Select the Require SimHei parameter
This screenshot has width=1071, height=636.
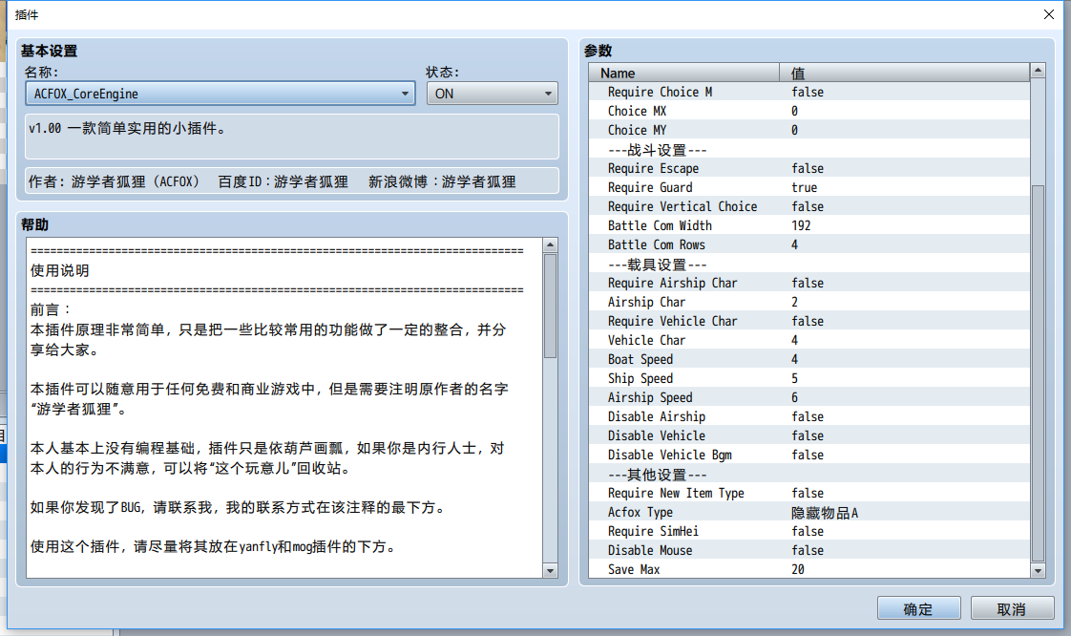[x=809, y=532]
